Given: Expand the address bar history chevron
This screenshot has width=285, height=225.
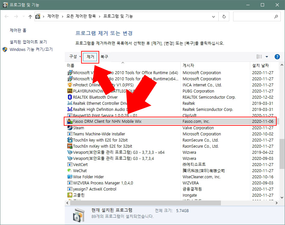Looking at the screenshot, I should click(214, 16).
